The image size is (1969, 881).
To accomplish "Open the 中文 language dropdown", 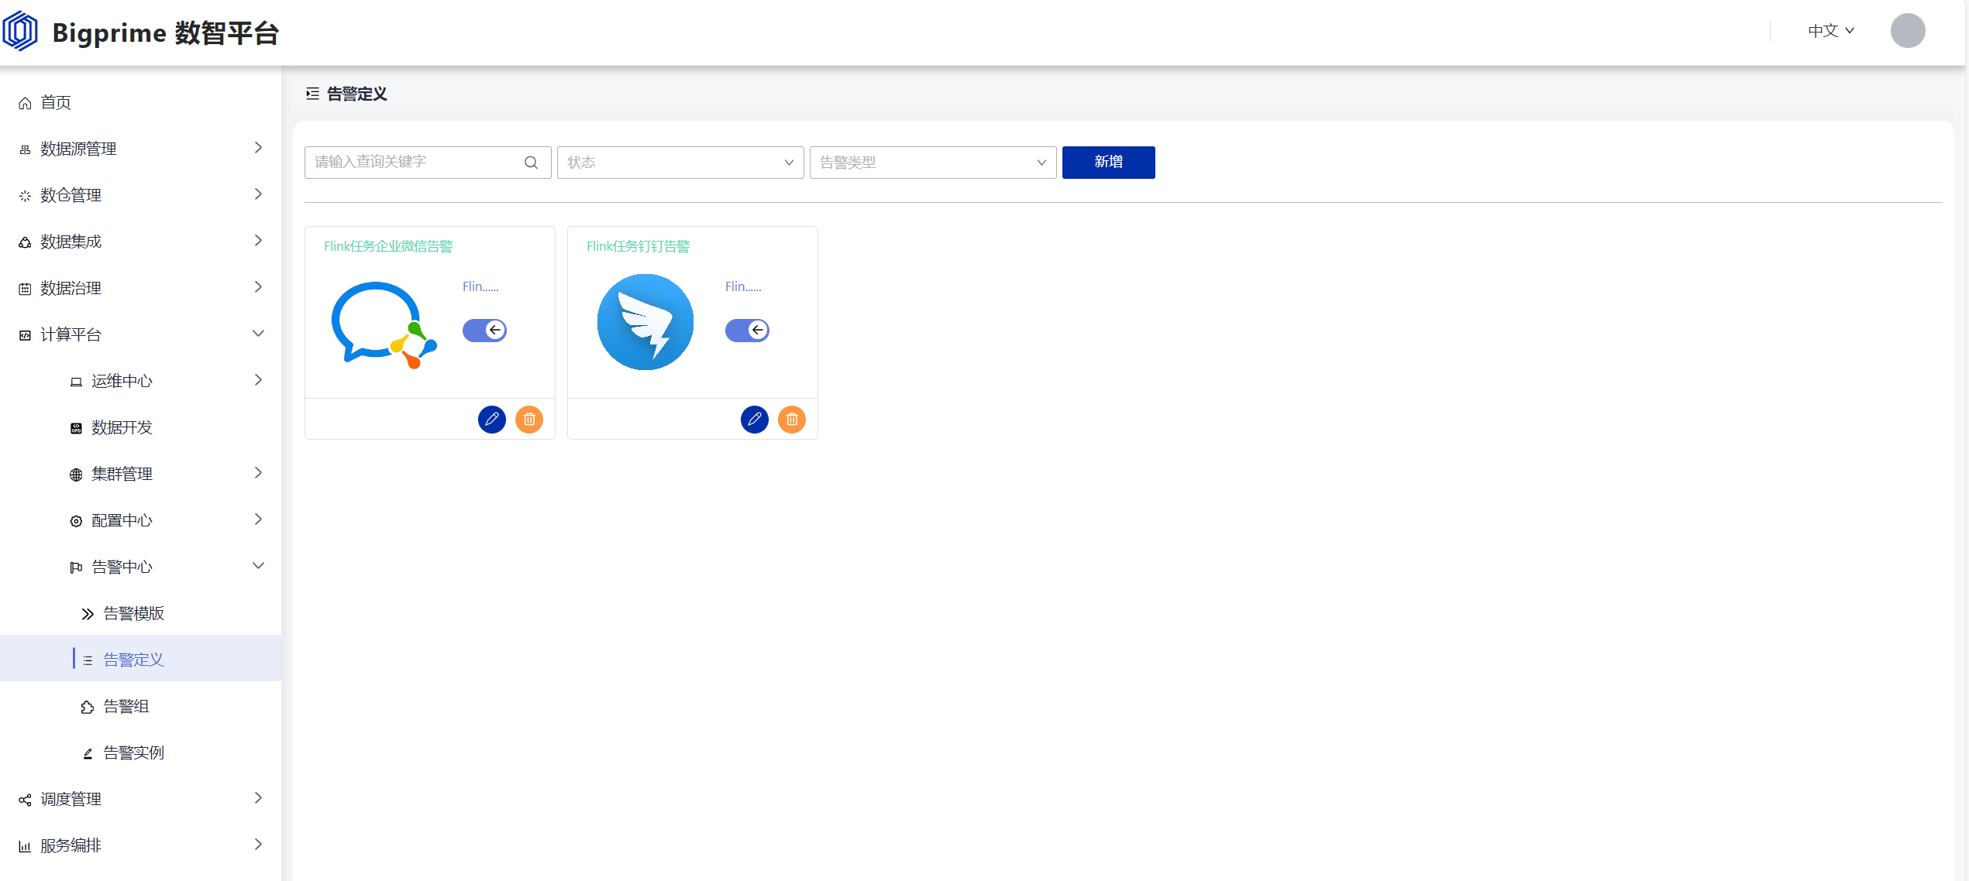I will [x=1831, y=31].
